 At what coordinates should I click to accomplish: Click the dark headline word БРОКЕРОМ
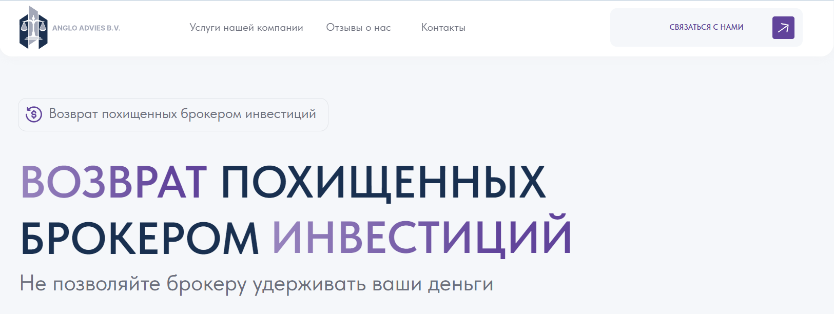(140, 239)
